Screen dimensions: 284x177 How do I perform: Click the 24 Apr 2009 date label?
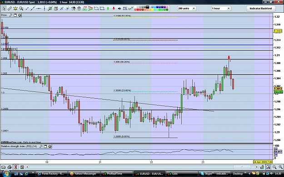click(263, 162)
